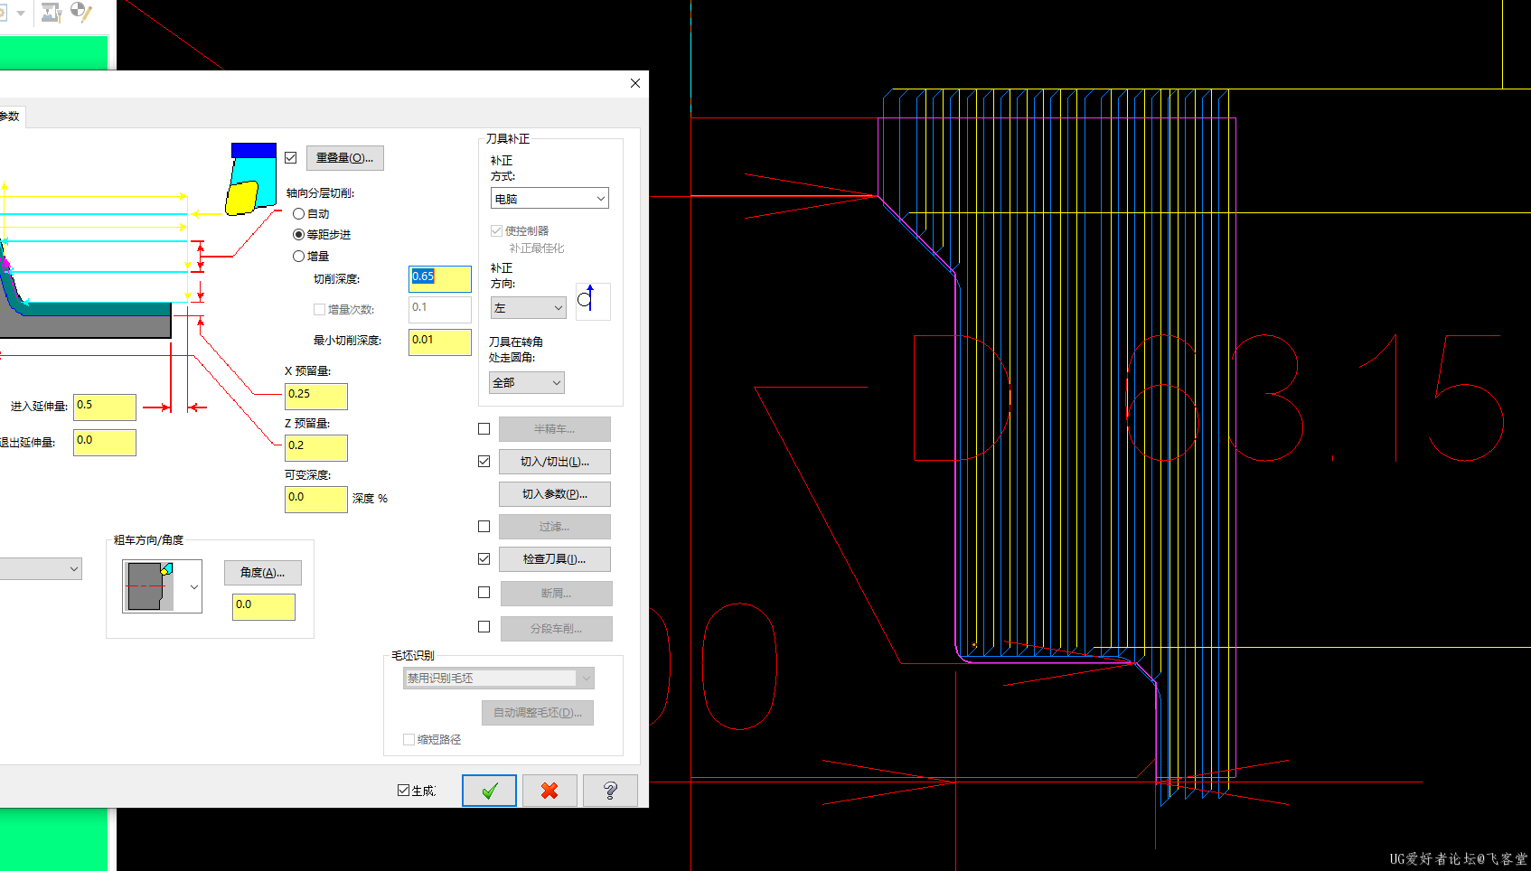Click the 过滤... button
This screenshot has height=871, width=1531.
[x=555, y=527]
